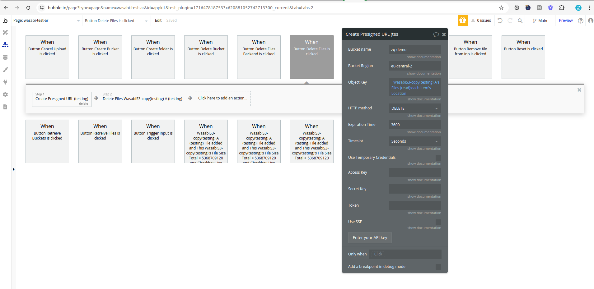This screenshot has height=289, width=594.
Task: Select Step 2 Delete Files action
Action: [x=143, y=99]
